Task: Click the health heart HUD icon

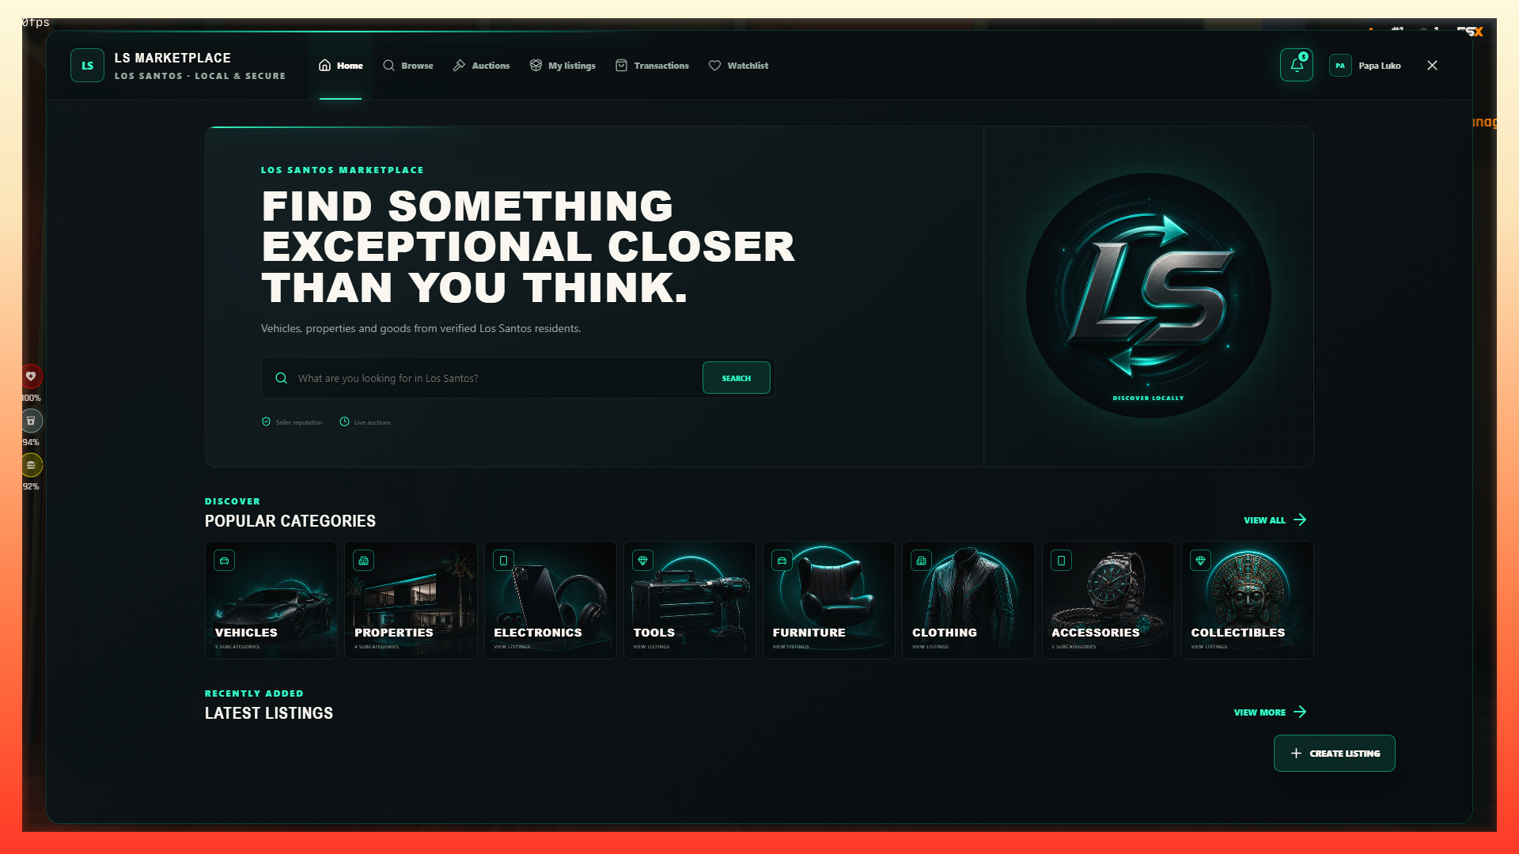Action: (31, 376)
